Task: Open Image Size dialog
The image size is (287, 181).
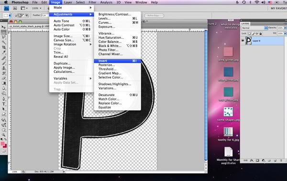Action: [x=72, y=36]
